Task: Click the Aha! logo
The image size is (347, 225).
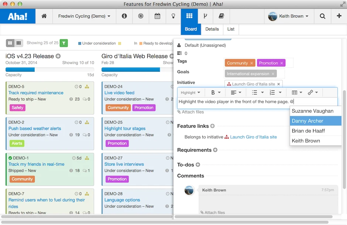Action: coord(17,16)
